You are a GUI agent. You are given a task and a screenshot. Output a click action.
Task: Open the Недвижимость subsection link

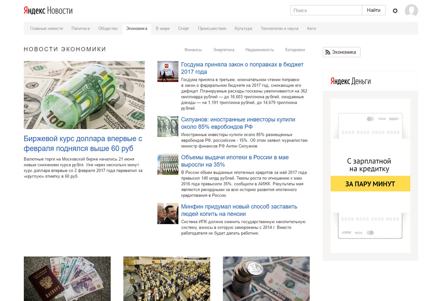tap(260, 50)
